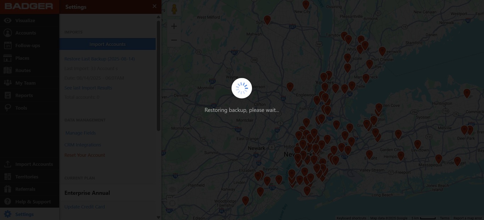Image resolution: width=484 pixels, height=220 pixels.
Task: Open the CRM Integrations link
Action: pyautogui.click(x=83, y=145)
